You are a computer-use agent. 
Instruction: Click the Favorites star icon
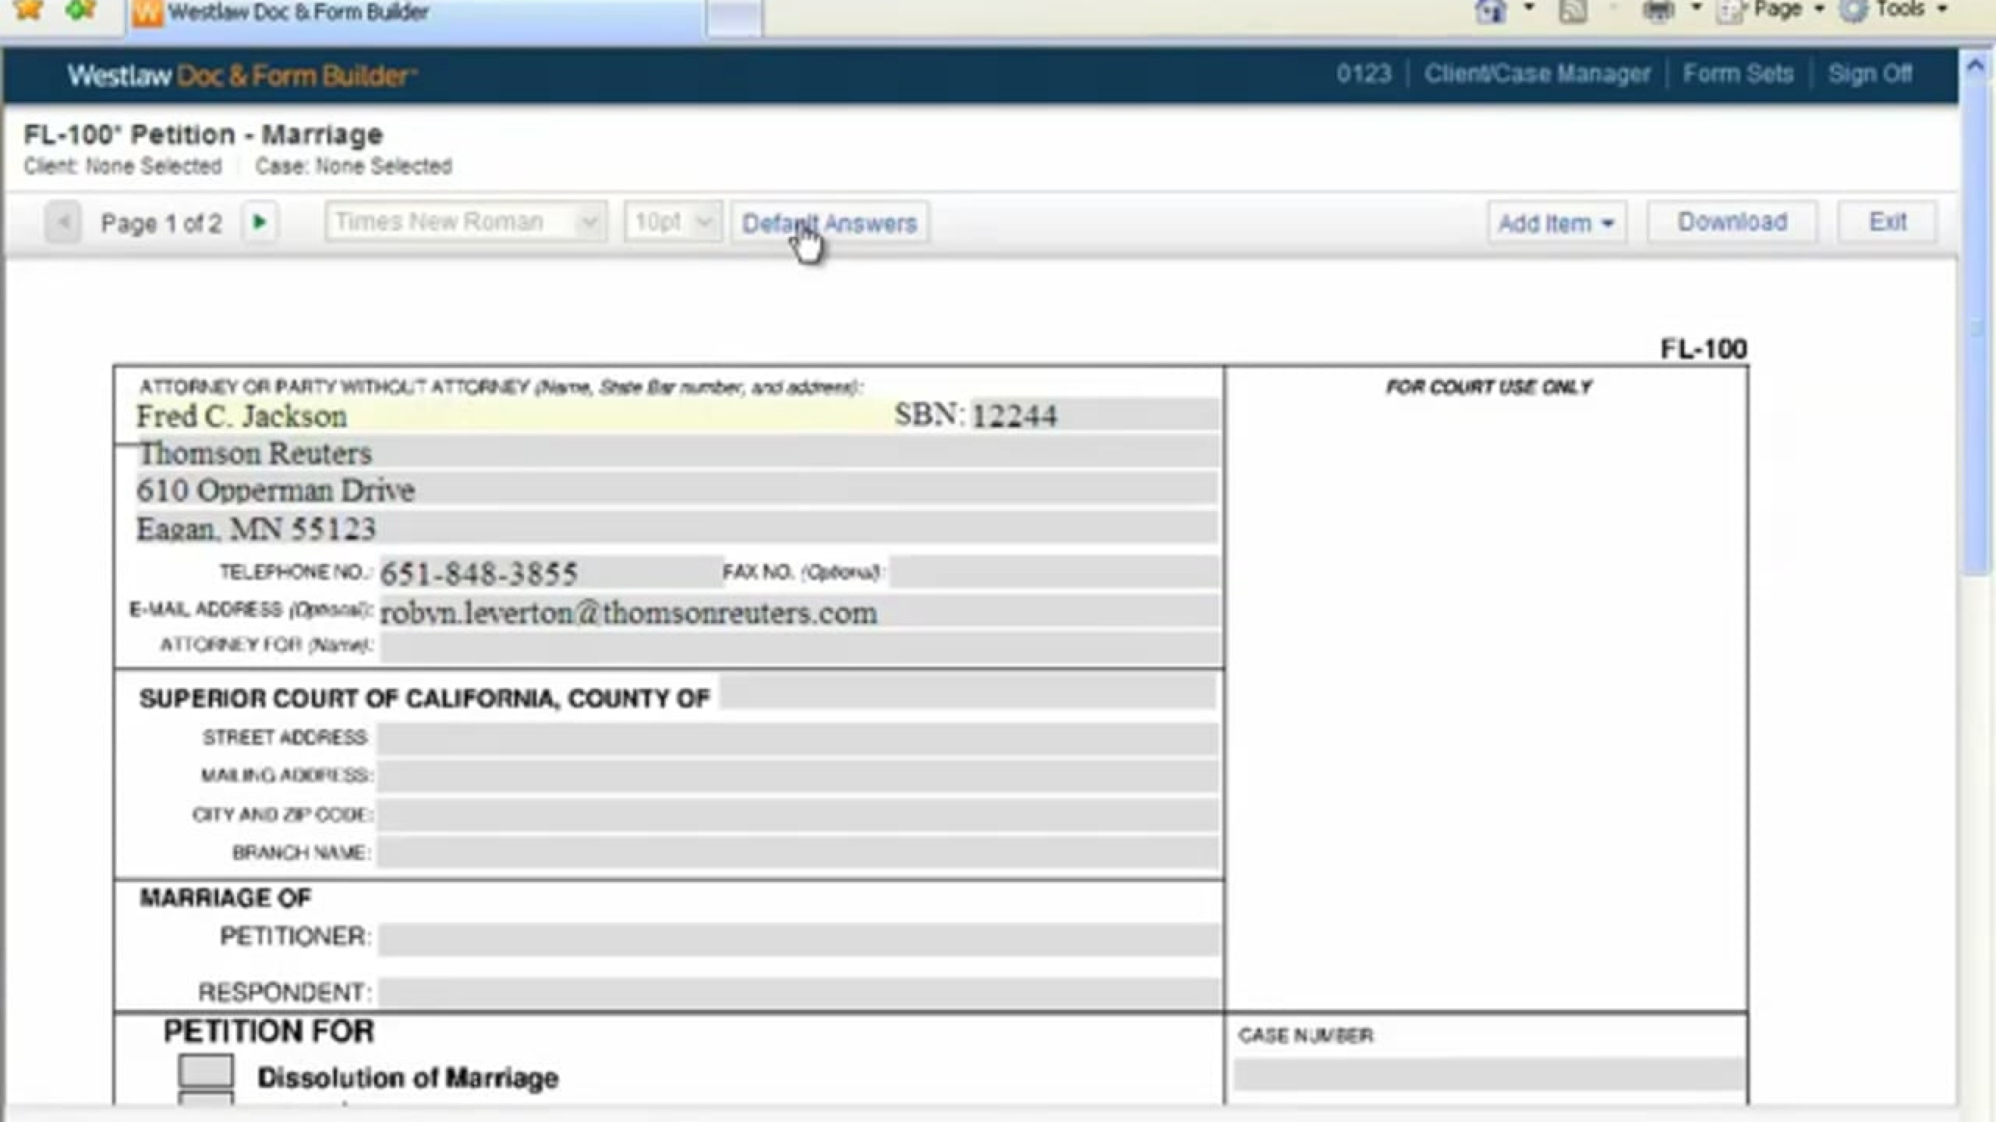[28, 9]
